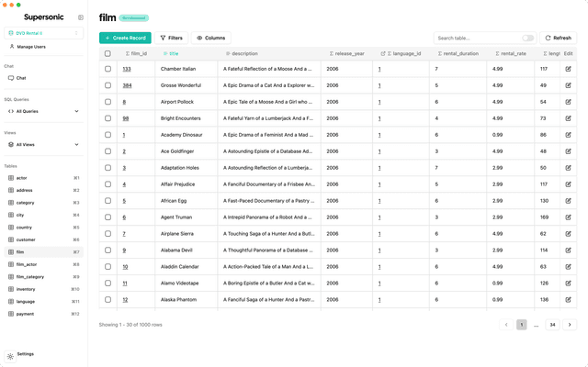
Task: Open the DVD Rental database selector
Action: coord(43,33)
